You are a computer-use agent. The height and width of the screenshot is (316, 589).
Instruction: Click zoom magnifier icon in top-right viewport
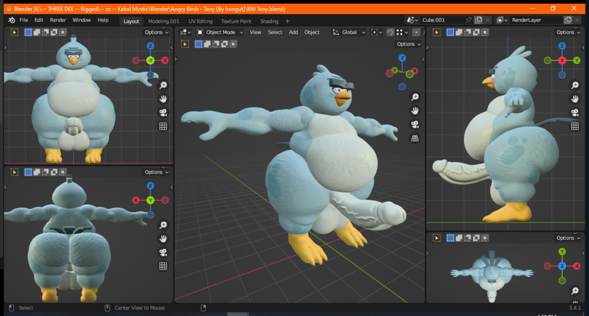coord(575,85)
